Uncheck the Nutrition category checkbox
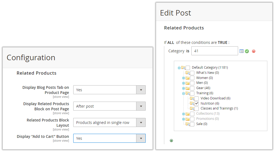This screenshot has width=275, height=152. tap(197, 104)
